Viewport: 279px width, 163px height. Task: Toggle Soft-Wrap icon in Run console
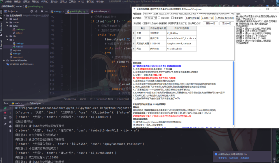(x=10, y=117)
